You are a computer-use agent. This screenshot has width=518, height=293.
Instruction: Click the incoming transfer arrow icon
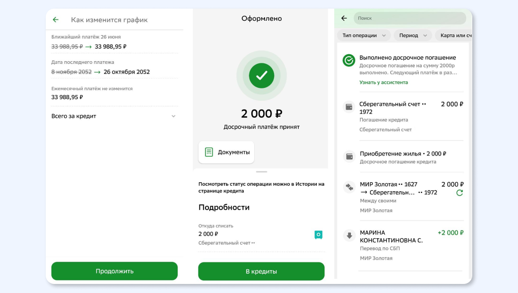pyautogui.click(x=349, y=236)
